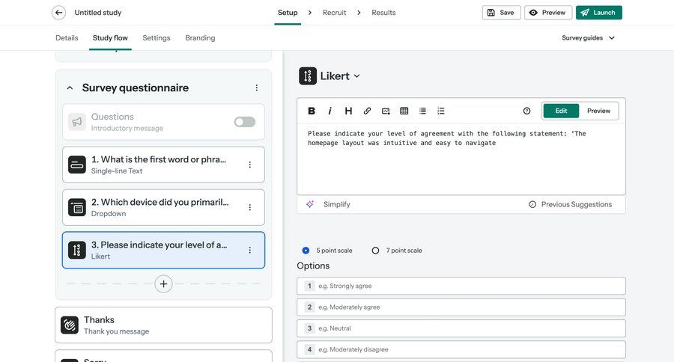Insert a table into the question text
Image resolution: width=674 pixels, height=362 pixels.
tap(404, 111)
